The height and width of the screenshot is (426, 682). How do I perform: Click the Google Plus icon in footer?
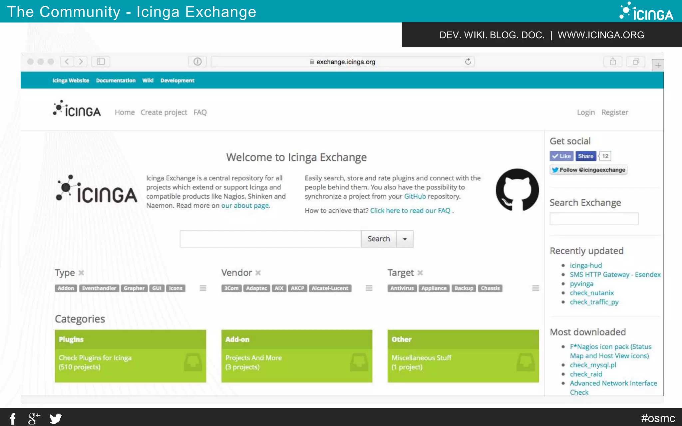[x=34, y=418]
